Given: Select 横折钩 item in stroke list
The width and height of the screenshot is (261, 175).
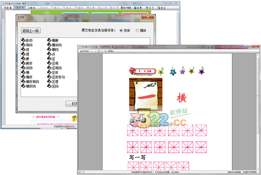Looking at the screenshot, I should (x=29, y=86).
